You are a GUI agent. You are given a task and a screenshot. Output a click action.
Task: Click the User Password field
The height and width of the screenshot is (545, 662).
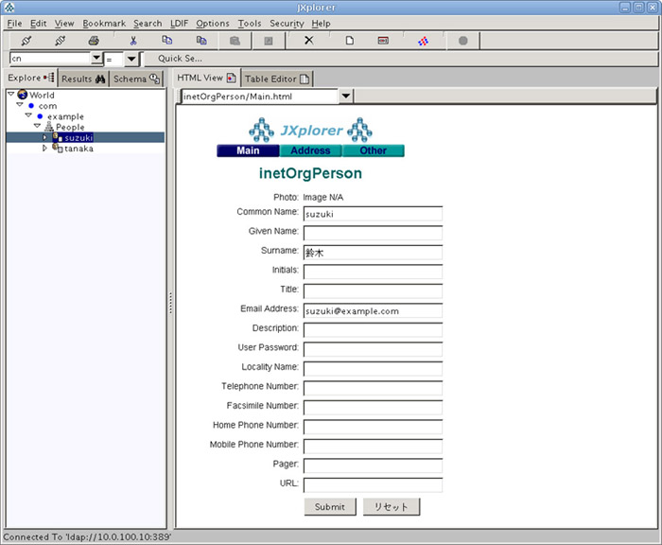[x=373, y=349]
